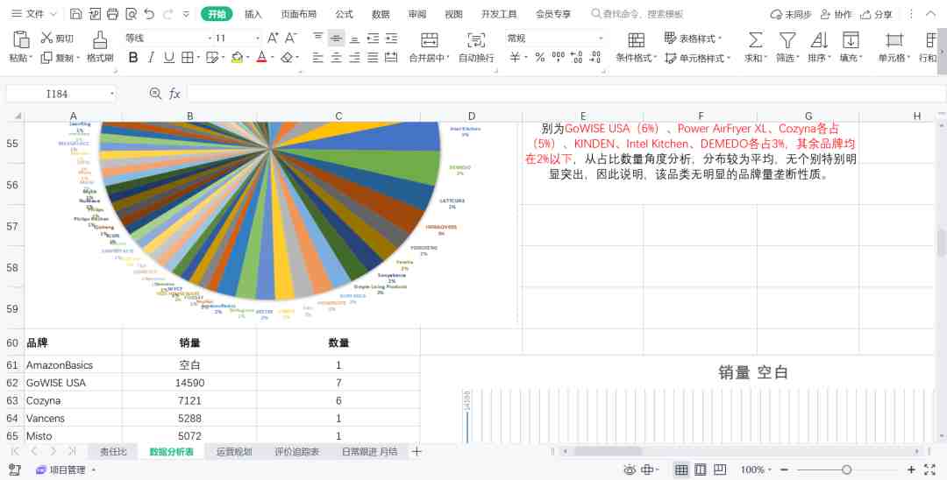
Task: Apply the red font color swatch
Action: (x=261, y=58)
